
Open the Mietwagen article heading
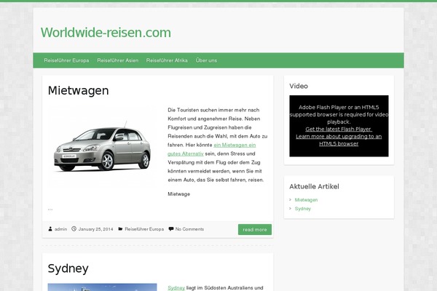point(79,91)
